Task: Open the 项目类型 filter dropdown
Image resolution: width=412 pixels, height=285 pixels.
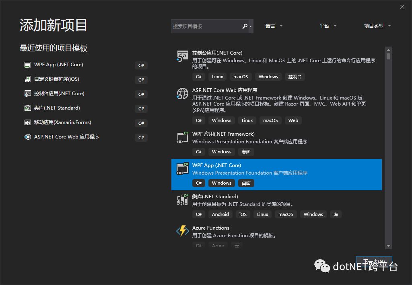Action: (377, 26)
